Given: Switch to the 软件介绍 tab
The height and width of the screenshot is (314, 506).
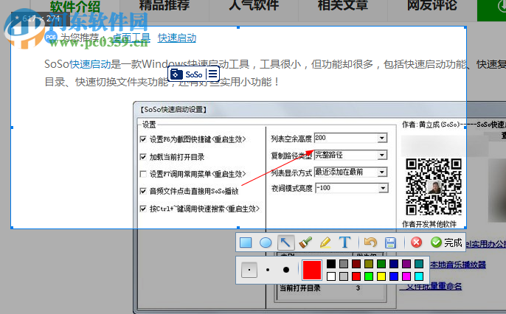Looking at the screenshot, I should point(75,7).
